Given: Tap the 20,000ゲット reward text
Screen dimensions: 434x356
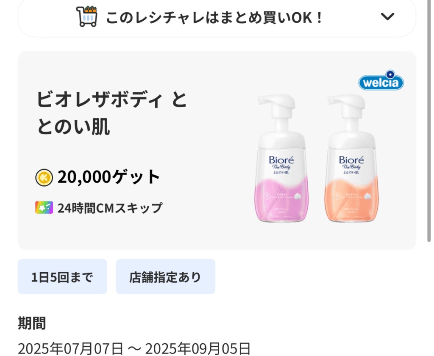Looking at the screenshot, I should [x=109, y=177].
